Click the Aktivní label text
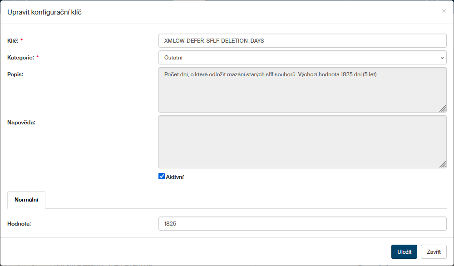Screen dimensions: 454x266 click(175, 177)
